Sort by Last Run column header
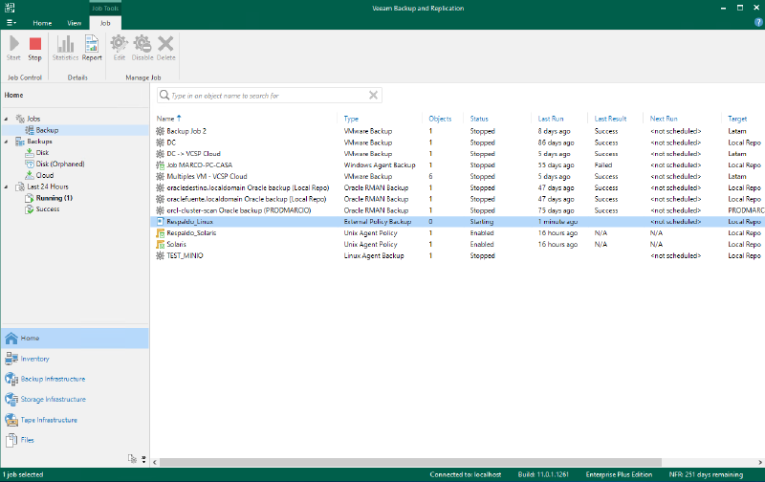Viewport: 765px width, 482px height. point(551,119)
